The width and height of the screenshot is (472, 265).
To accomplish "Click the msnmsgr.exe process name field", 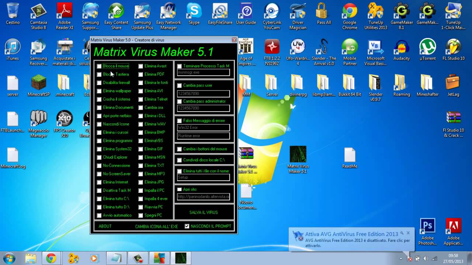I will [x=203, y=73].
